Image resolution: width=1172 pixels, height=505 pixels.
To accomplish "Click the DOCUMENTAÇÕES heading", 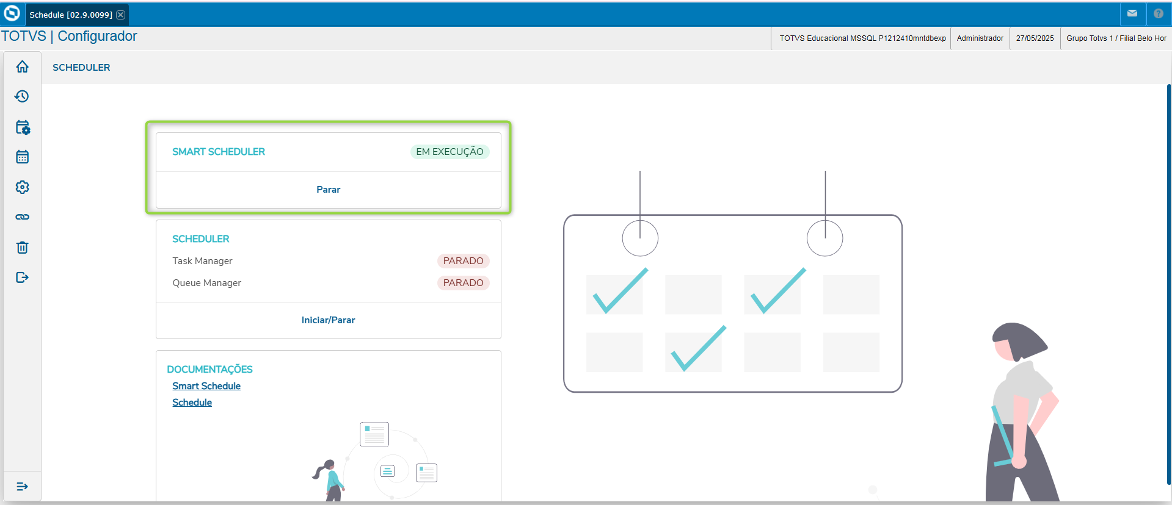I will pyautogui.click(x=209, y=370).
